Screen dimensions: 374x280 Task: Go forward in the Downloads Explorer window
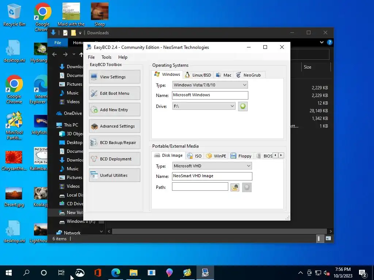65,55
